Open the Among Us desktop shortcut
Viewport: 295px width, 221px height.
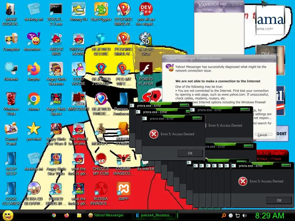point(78,12)
